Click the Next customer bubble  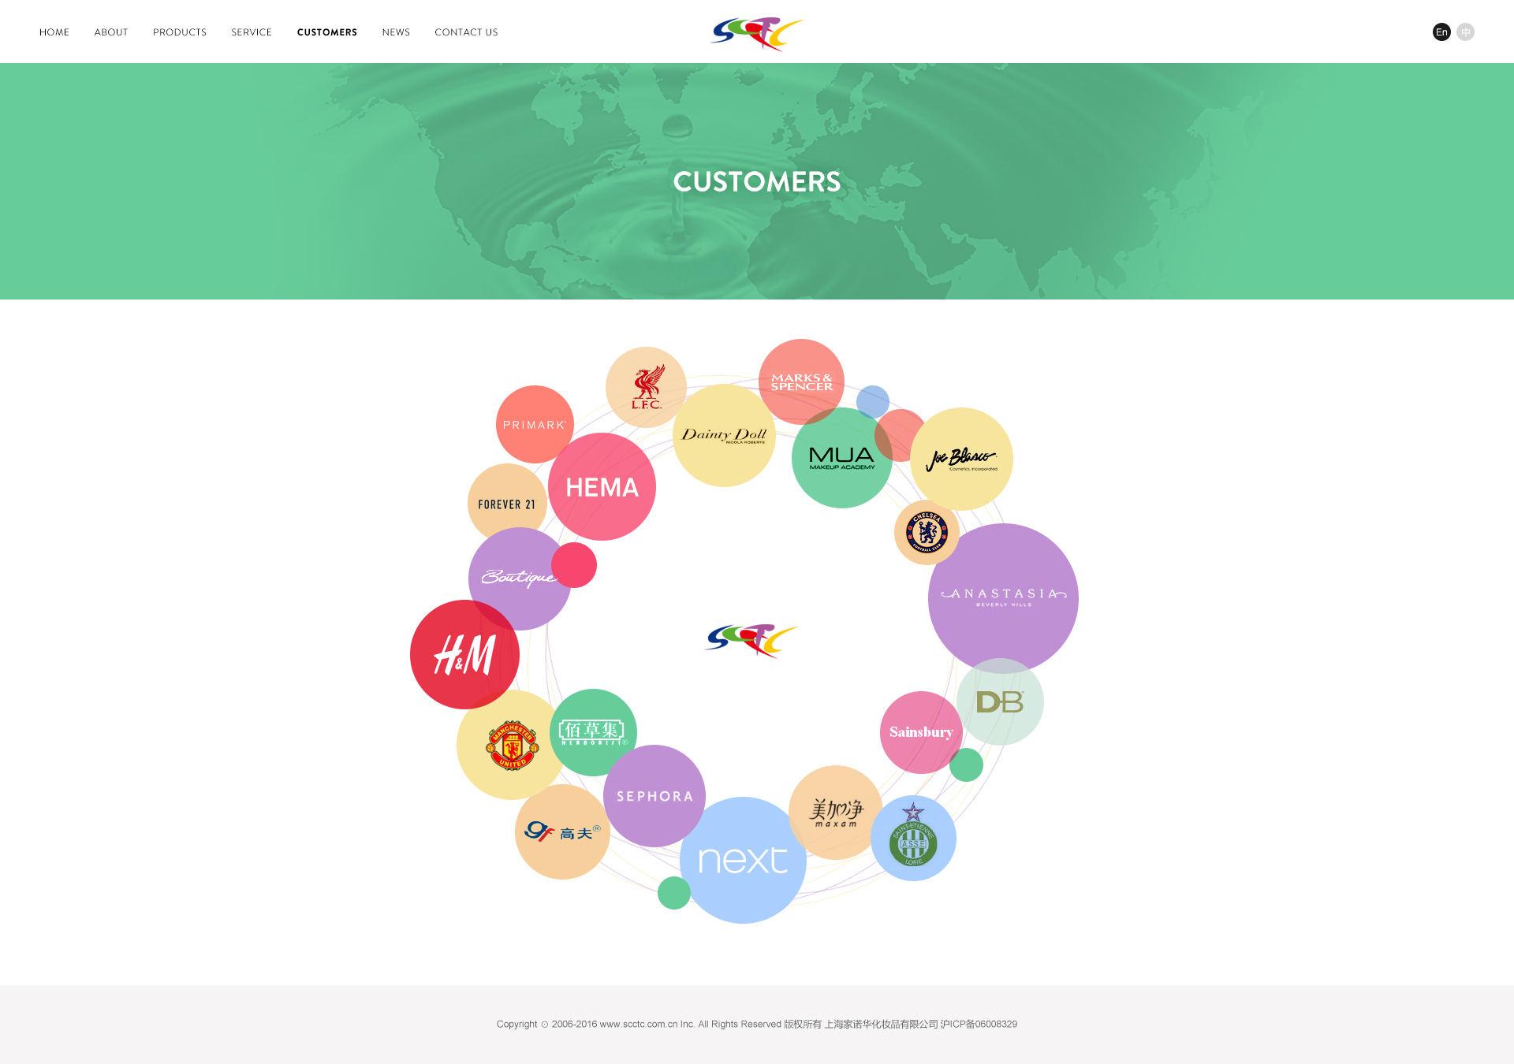741,856
